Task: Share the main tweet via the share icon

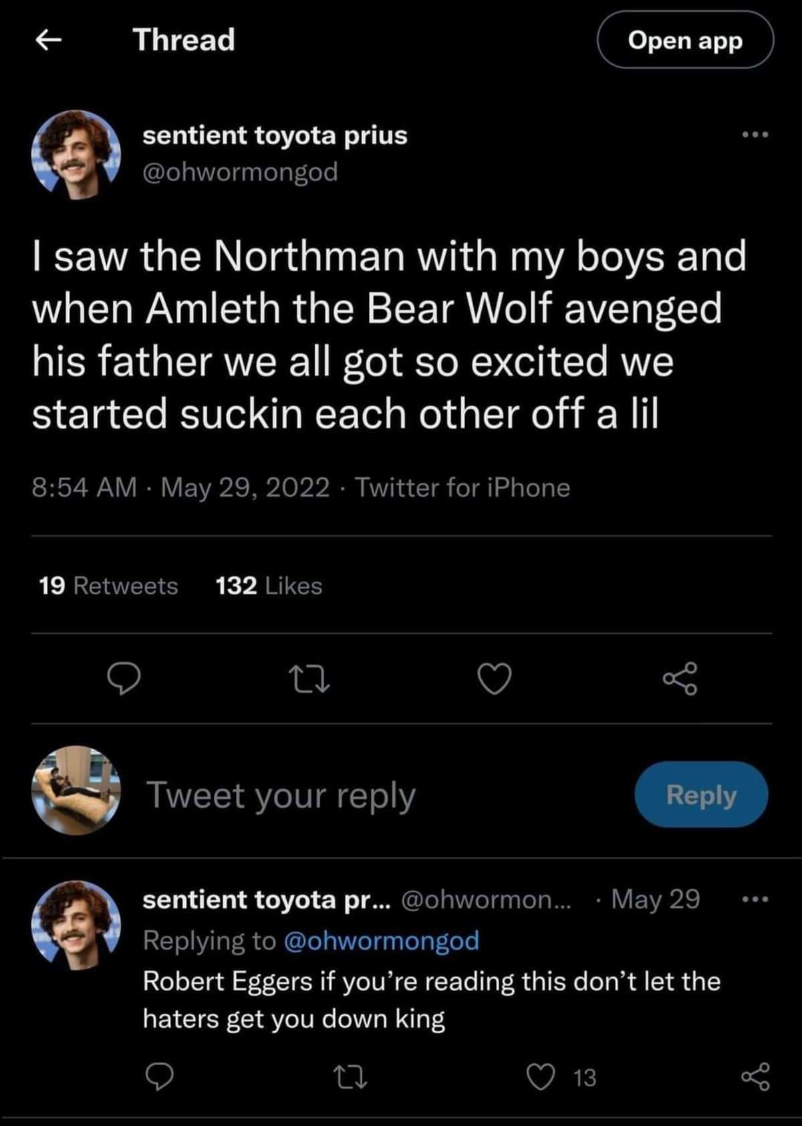Action: [x=680, y=679]
